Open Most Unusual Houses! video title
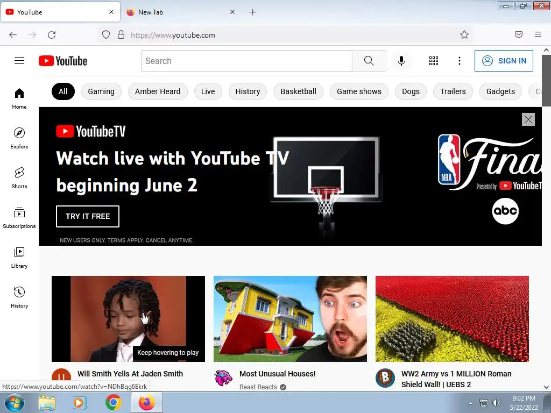The image size is (551, 413). (278, 374)
